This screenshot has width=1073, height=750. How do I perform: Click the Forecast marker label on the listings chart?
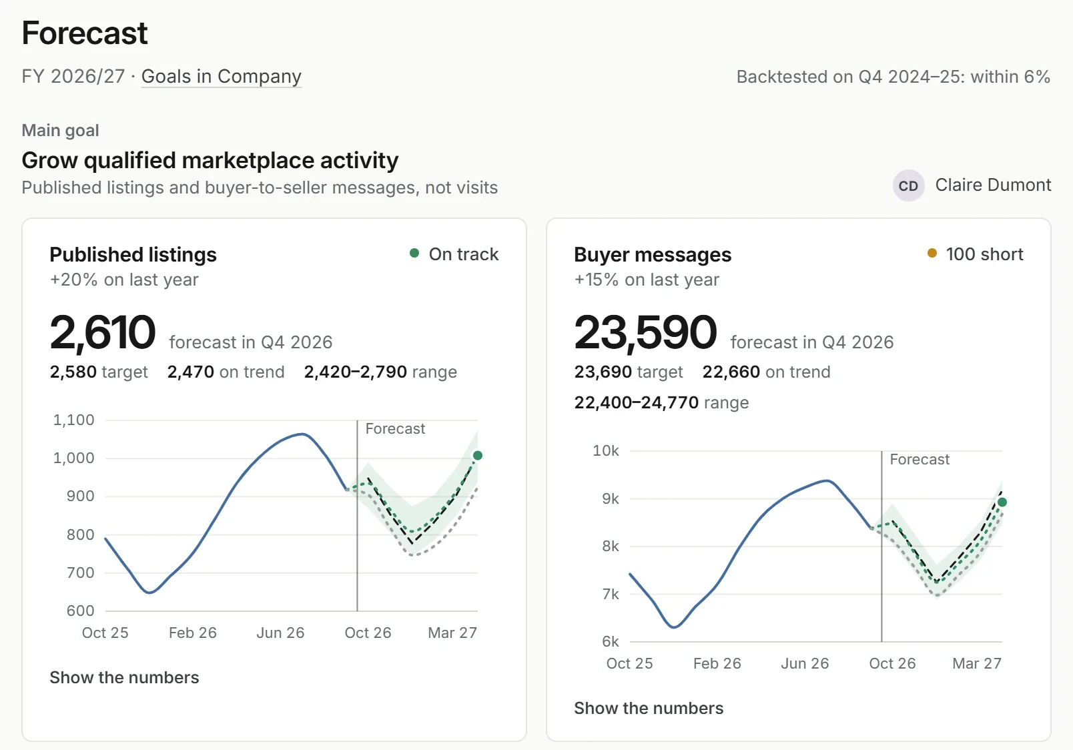(395, 429)
